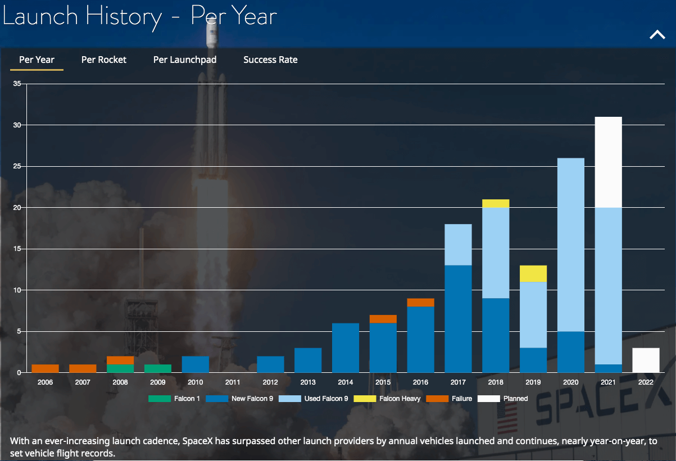
Task: Click the 2022 planned launches bar
Action: point(646,359)
